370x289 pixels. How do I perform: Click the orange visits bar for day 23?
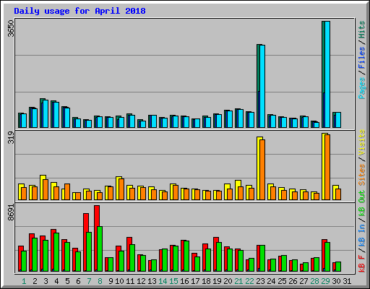point(262,170)
